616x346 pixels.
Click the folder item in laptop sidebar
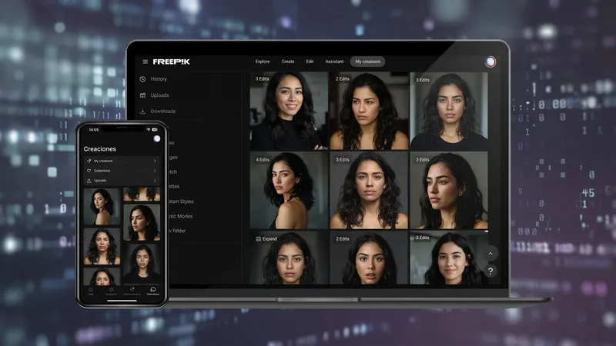178,231
